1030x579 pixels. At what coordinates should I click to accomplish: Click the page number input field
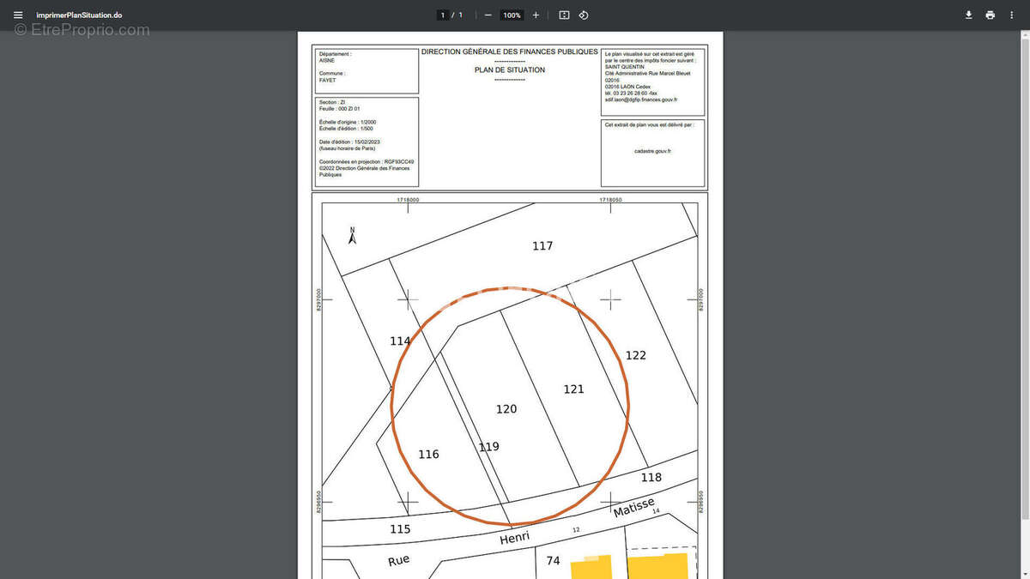[443, 15]
